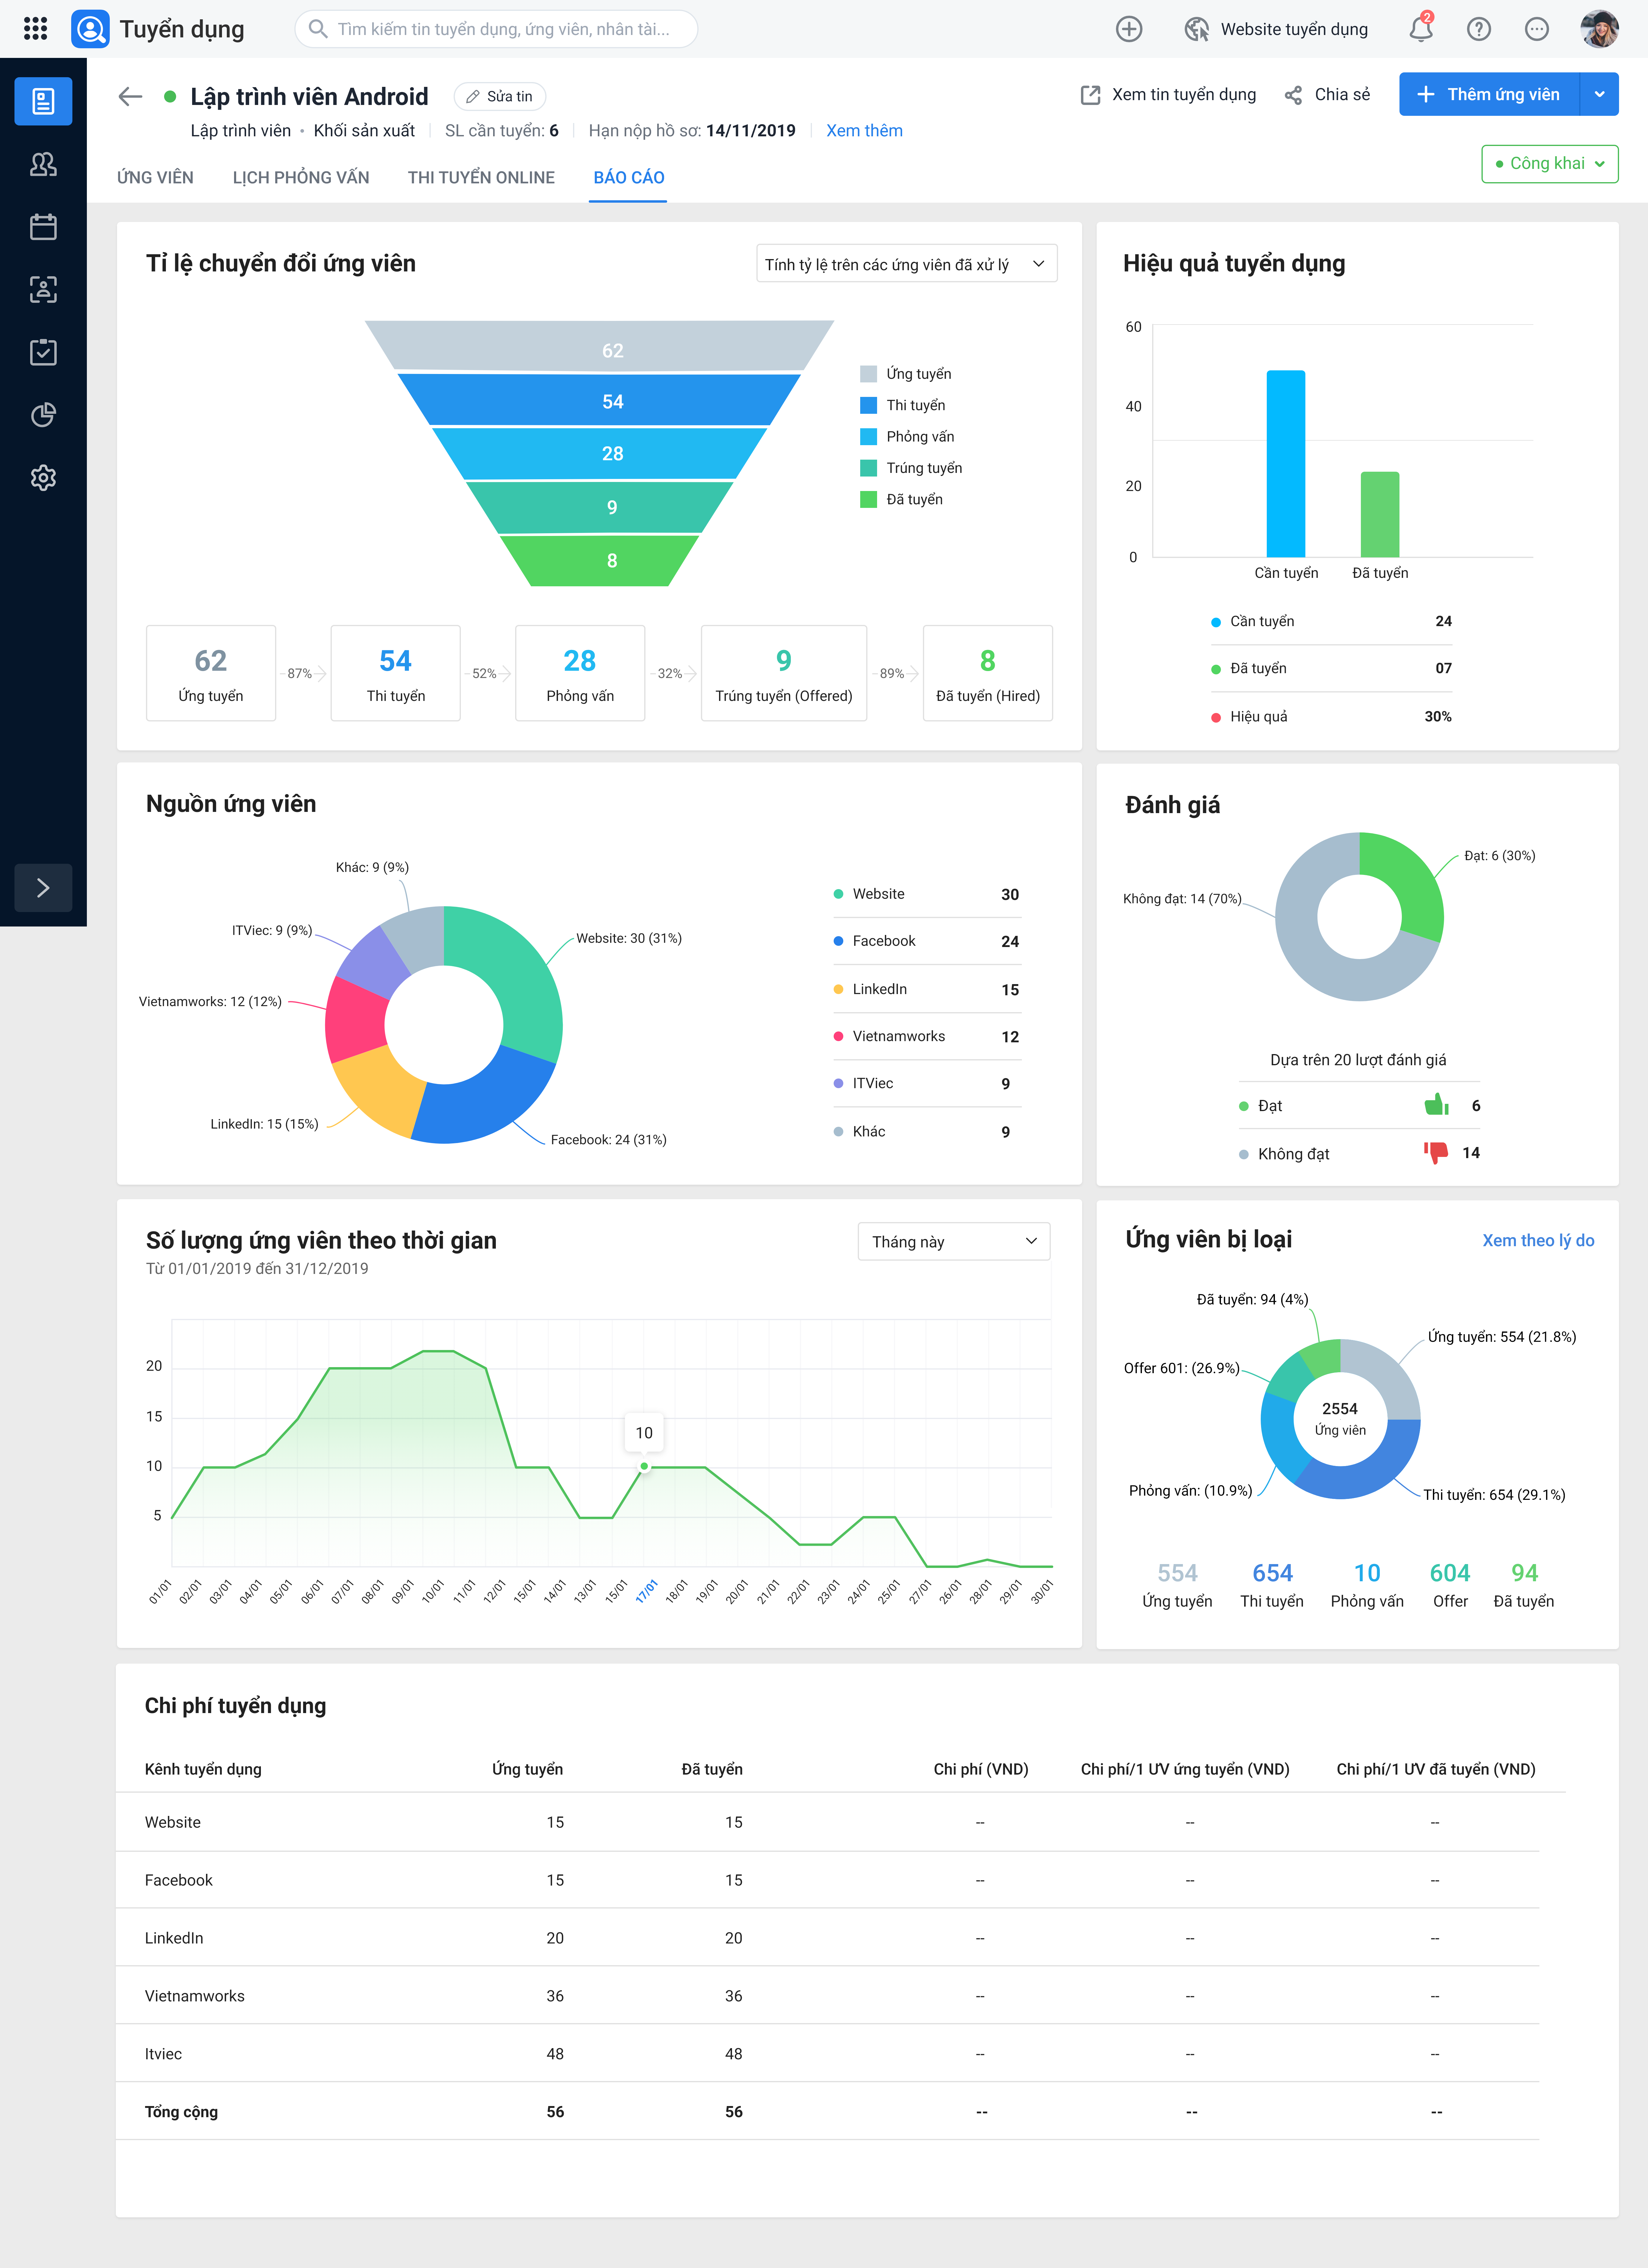Image resolution: width=1648 pixels, height=2268 pixels.
Task: Click the plus circle quick-add icon
Action: pyautogui.click(x=1129, y=29)
